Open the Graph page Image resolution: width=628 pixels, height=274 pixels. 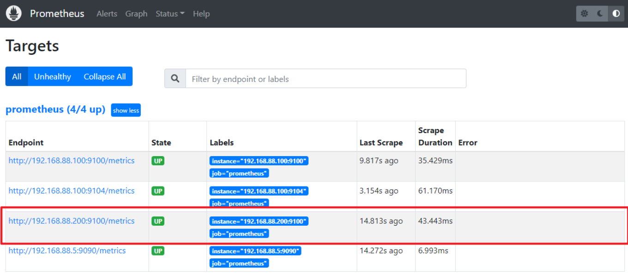tap(136, 14)
